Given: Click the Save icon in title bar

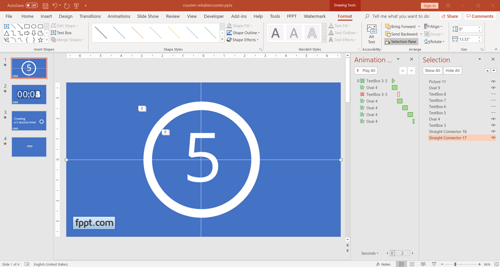Looking at the screenshot, I should tap(45, 5).
